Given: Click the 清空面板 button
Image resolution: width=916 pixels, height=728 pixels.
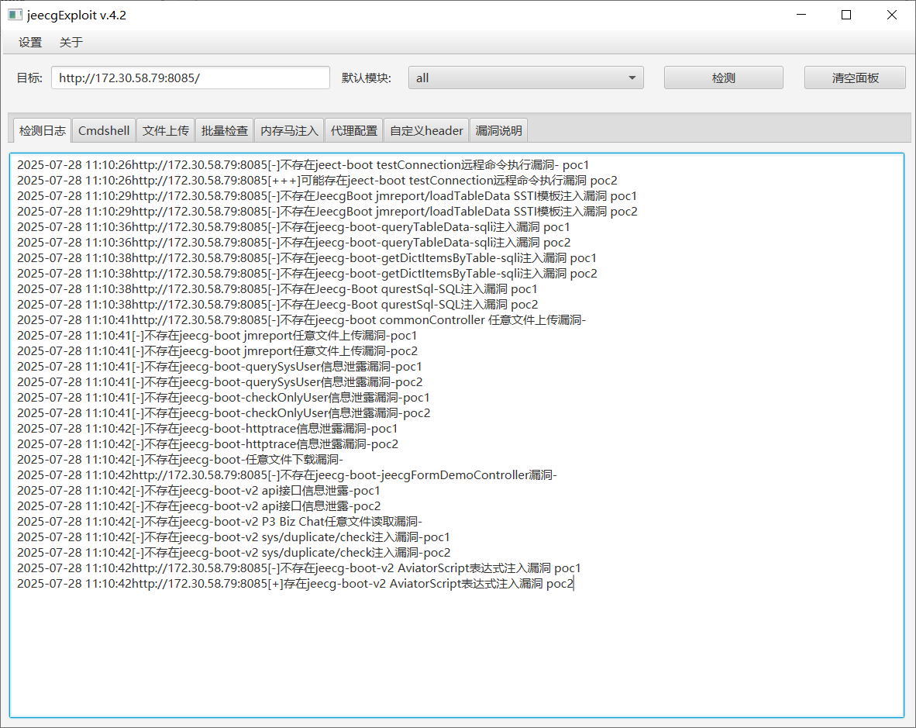Looking at the screenshot, I should click(855, 78).
